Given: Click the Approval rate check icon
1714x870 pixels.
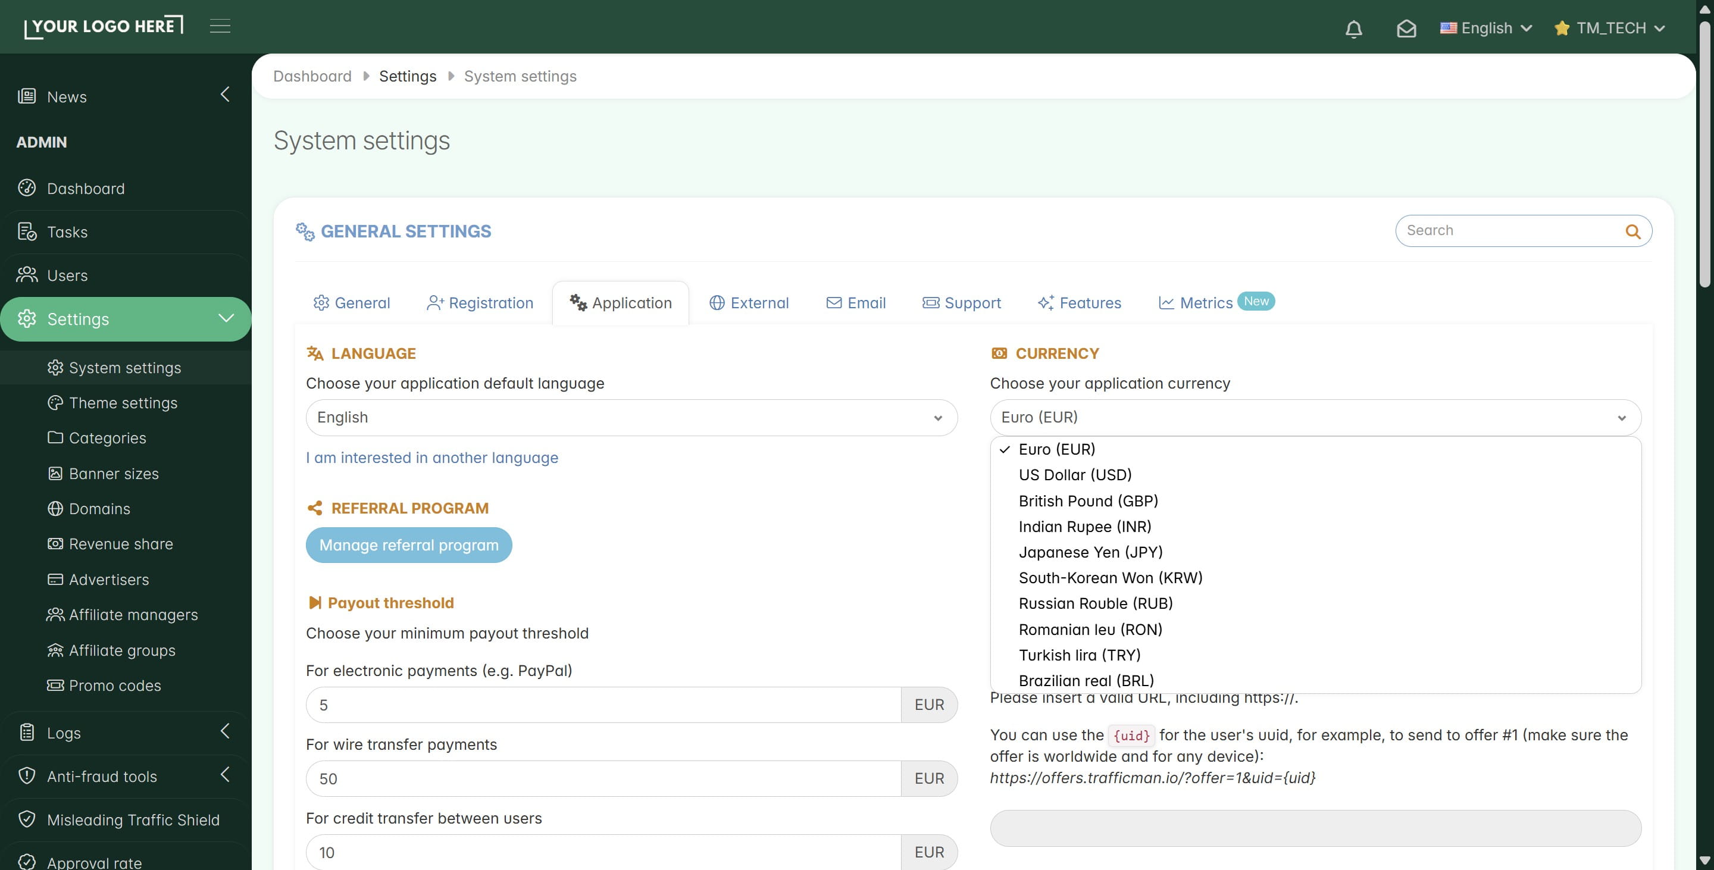Looking at the screenshot, I should [27, 861].
